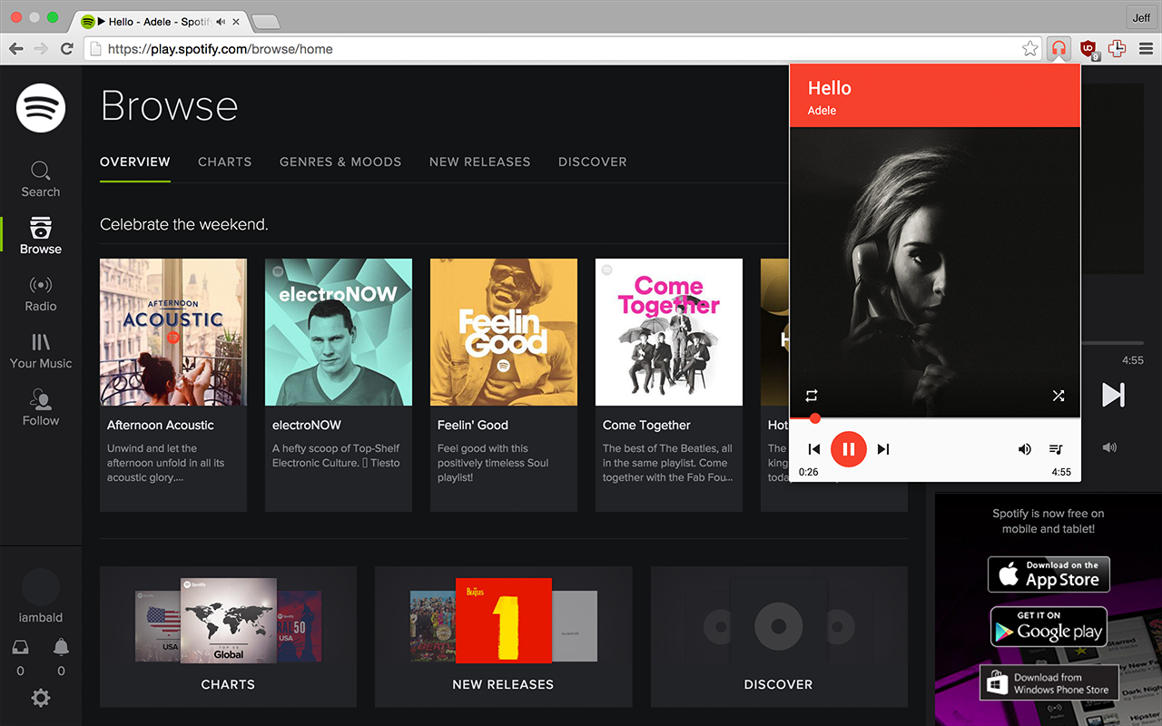This screenshot has height=726, width=1162.
Task: Open electroNOW playlist cover
Action: [x=339, y=332]
